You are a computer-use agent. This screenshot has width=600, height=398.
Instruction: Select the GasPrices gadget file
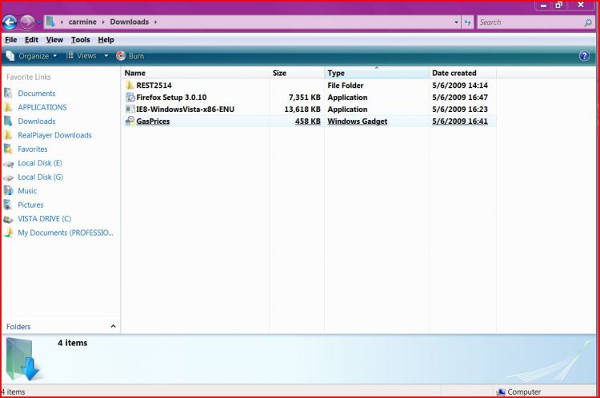pos(153,121)
